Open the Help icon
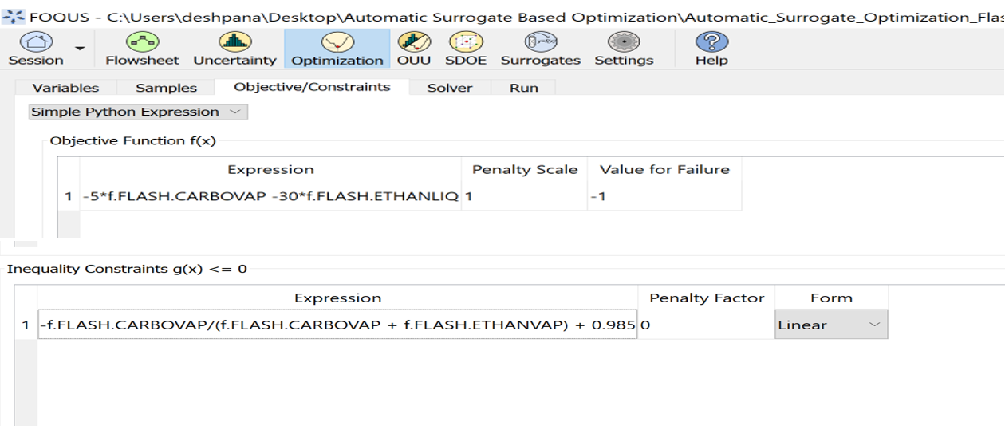The width and height of the screenshot is (1005, 426). click(x=711, y=49)
